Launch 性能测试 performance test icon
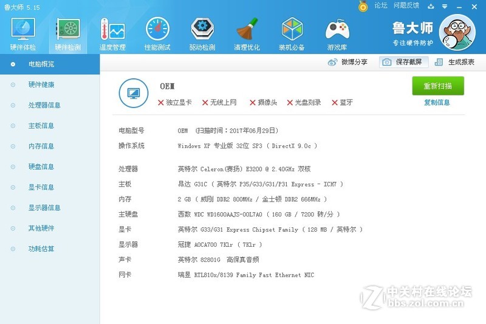Image resolution: width=486 pixels, height=324 pixels. (x=157, y=34)
